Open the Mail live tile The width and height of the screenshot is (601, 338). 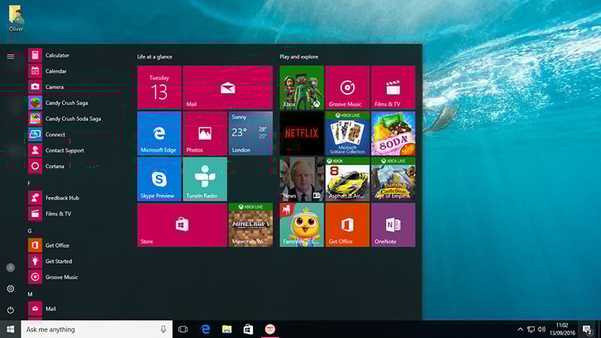(228, 87)
